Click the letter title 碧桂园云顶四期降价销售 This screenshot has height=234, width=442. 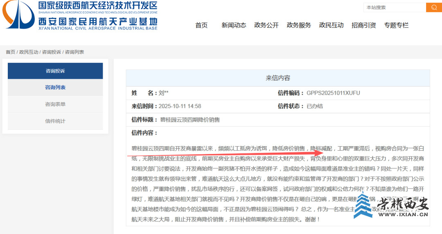[x=190, y=120]
